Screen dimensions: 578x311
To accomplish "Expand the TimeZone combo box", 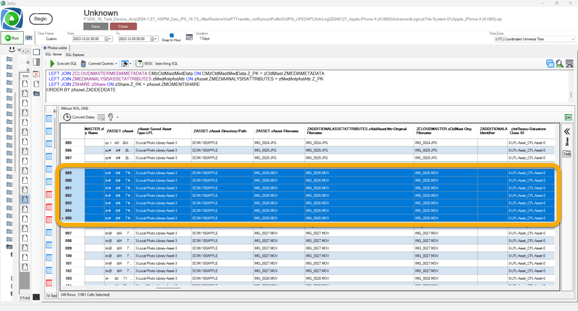I will (573, 39).
